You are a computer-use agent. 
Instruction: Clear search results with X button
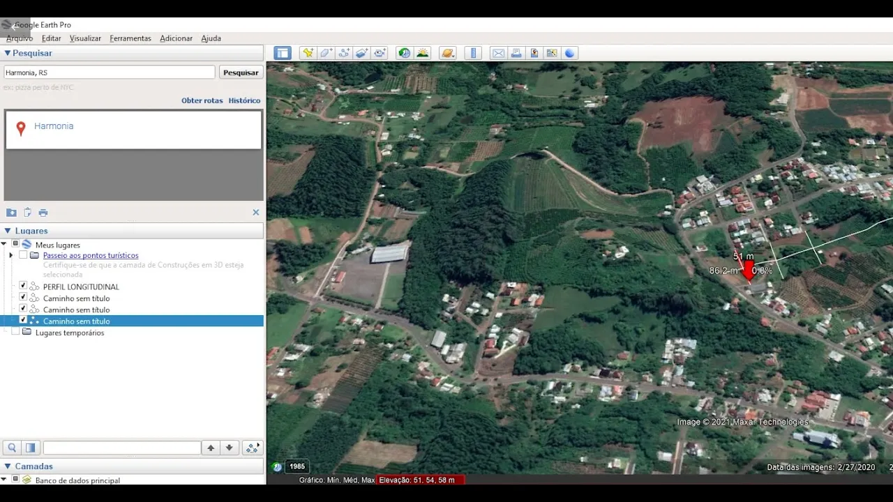(x=256, y=213)
